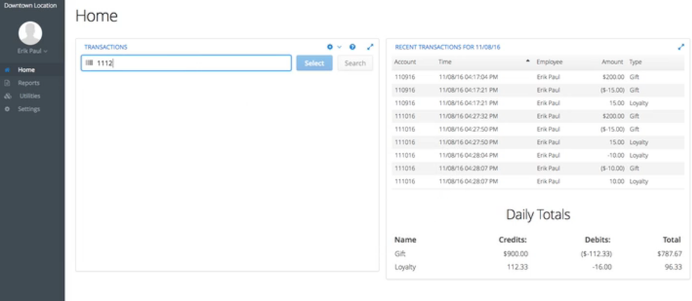Screen dimensions: 692x301
Task: Click Loyalty row in Daily Totals
Action: pos(538,267)
